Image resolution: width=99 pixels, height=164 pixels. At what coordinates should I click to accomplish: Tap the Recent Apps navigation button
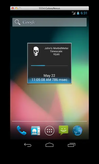pos(72,145)
